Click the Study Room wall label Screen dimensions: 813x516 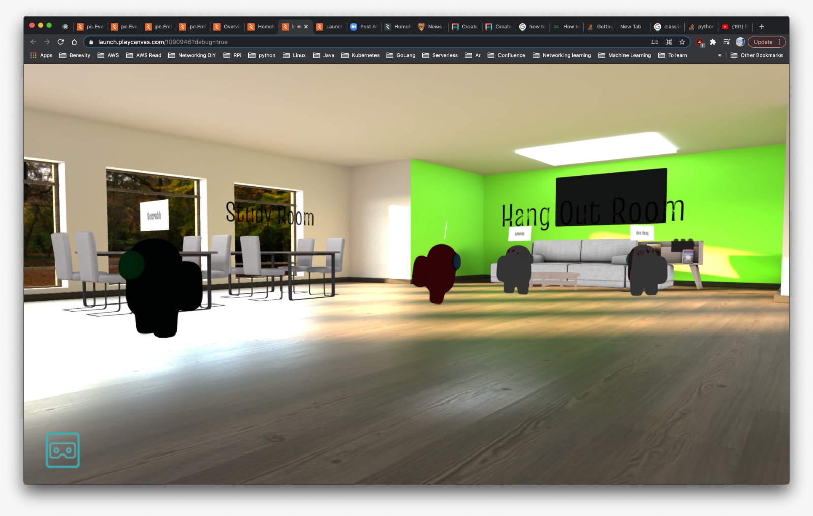[270, 214]
